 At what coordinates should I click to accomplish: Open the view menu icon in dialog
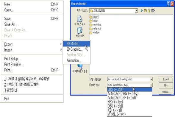pos(153,11)
